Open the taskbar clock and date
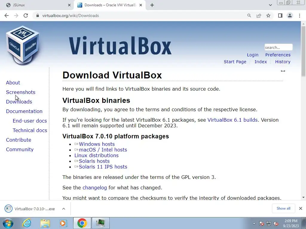The height and width of the screenshot is (229, 306). click(x=291, y=223)
